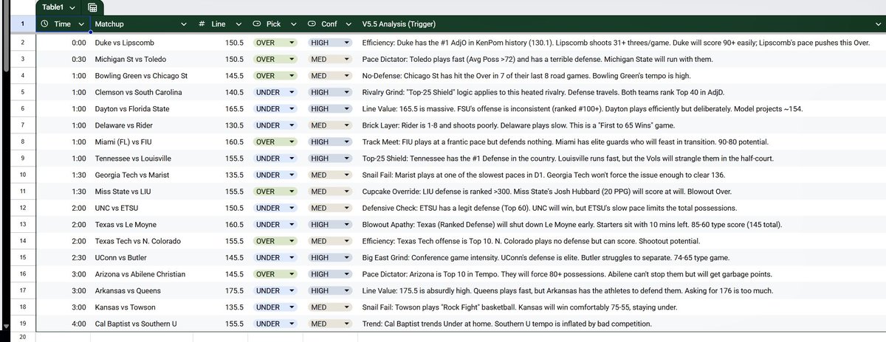Viewport: 886px width, 342px height.
Task: Open the Line column header menu arrow
Action: (238, 24)
